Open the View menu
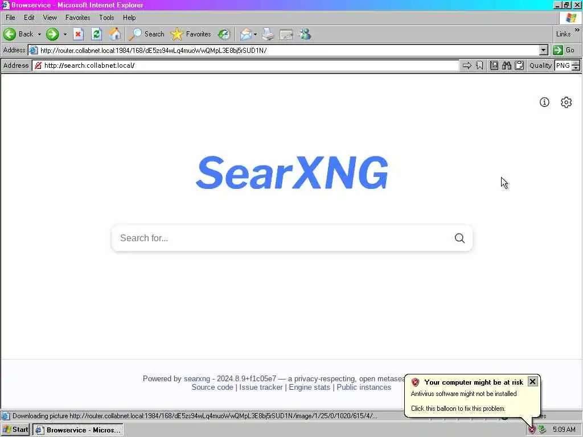583x437 pixels. pyautogui.click(x=50, y=18)
